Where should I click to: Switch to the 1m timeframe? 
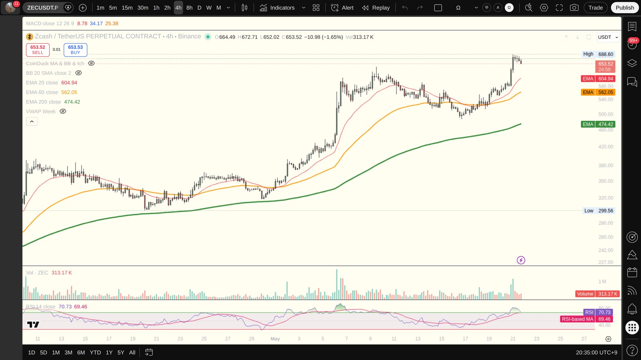(101, 8)
